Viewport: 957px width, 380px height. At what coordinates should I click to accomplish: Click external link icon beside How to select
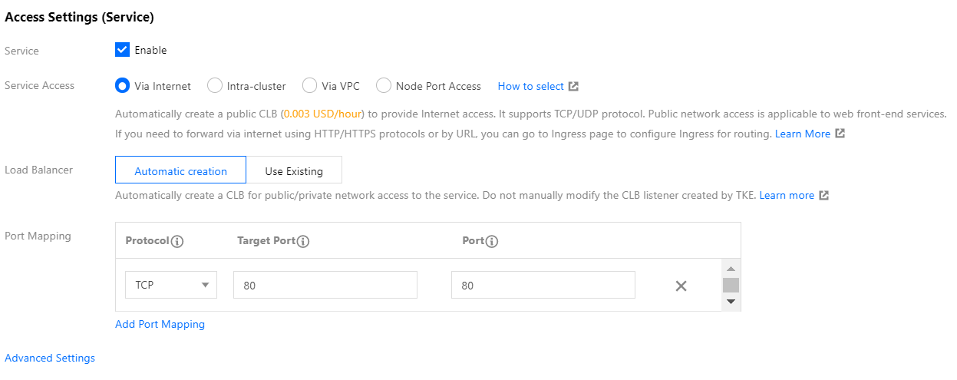pos(573,87)
